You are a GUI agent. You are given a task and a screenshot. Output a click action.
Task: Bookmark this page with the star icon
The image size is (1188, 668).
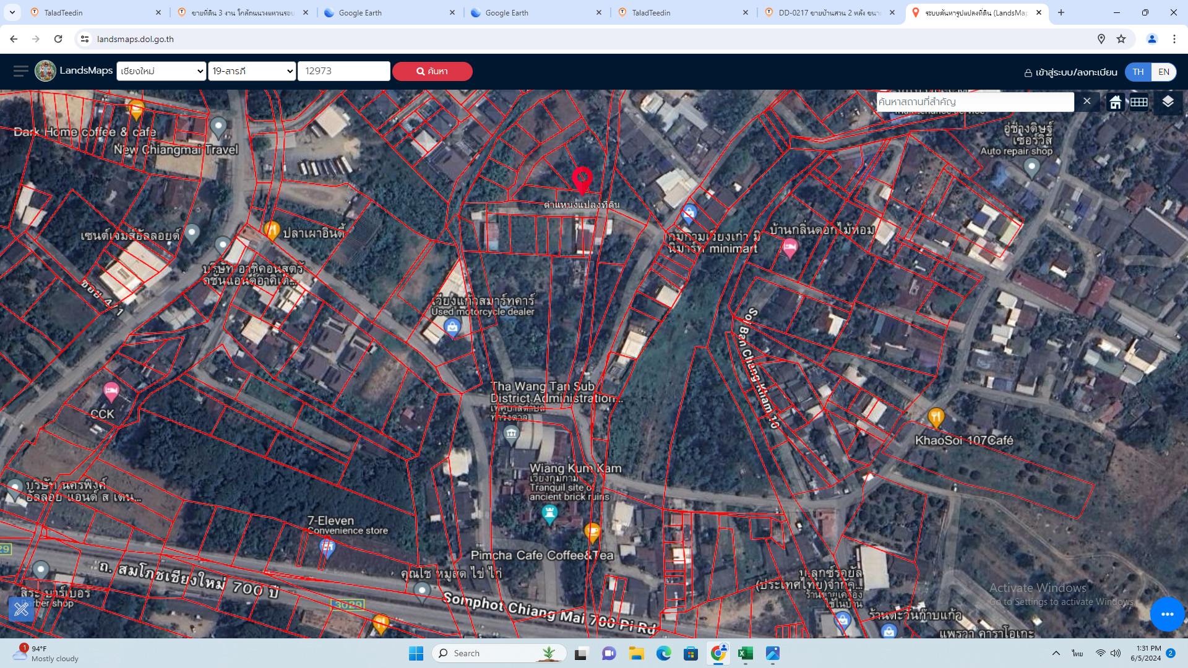(1121, 39)
